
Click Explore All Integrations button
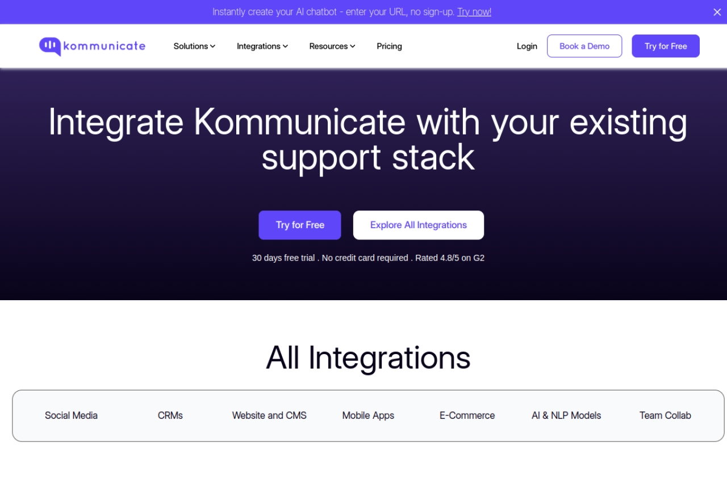(x=419, y=225)
